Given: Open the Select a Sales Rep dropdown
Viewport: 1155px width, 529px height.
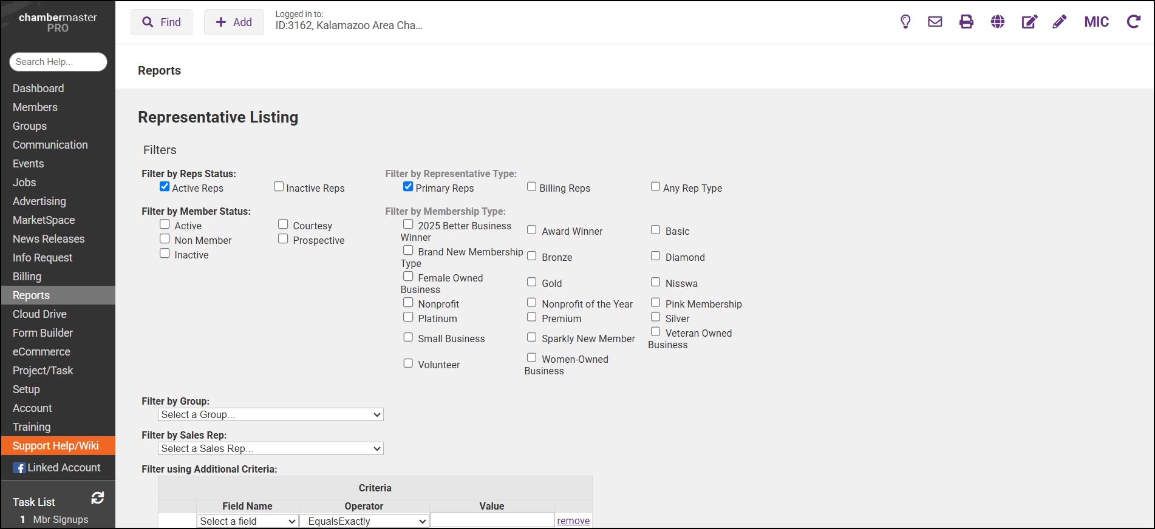Looking at the screenshot, I should (x=271, y=448).
